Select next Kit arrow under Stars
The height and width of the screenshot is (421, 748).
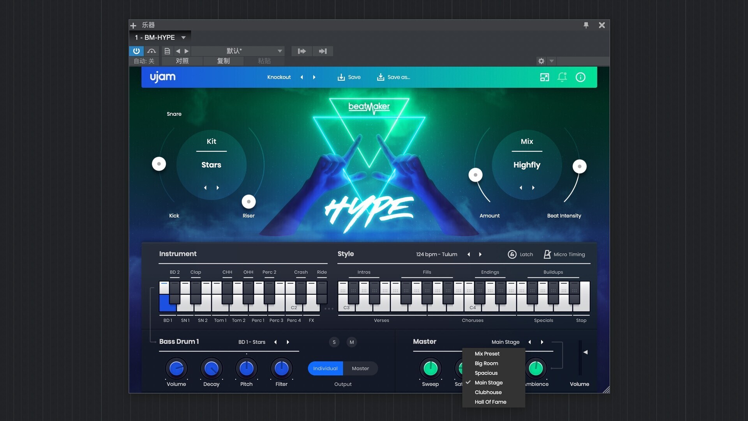pyautogui.click(x=218, y=188)
